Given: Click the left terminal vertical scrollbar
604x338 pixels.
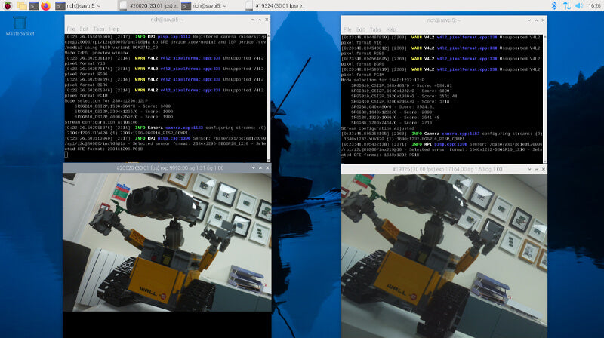Looking at the screenshot, I should point(268,98).
